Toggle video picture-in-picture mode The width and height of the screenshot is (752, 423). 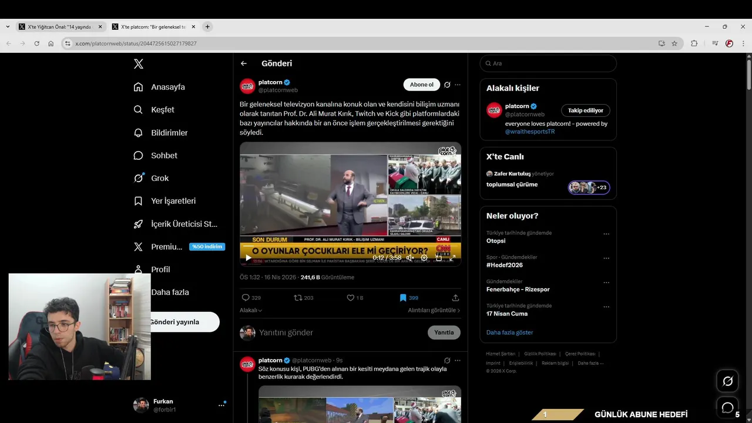(x=438, y=257)
